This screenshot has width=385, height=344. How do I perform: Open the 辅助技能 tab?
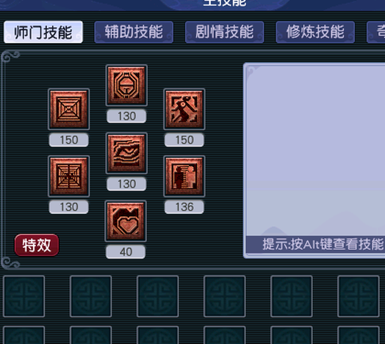(x=134, y=32)
